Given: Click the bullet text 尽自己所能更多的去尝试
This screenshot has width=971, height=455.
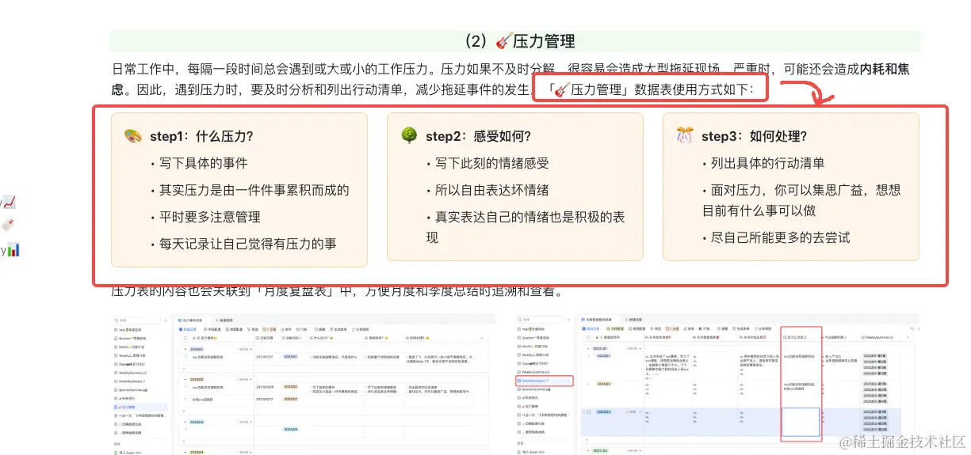Looking at the screenshot, I should click(781, 237).
